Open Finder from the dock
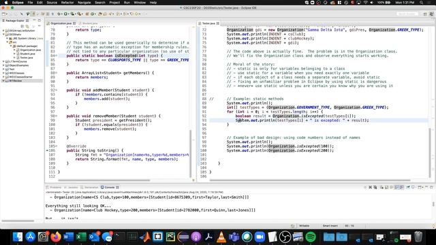The height and width of the screenshot is (245, 436). (x=18, y=237)
